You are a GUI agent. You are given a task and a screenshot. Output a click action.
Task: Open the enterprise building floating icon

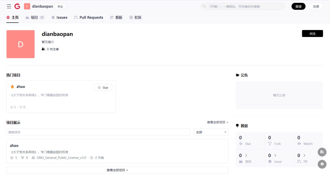point(322,152)
